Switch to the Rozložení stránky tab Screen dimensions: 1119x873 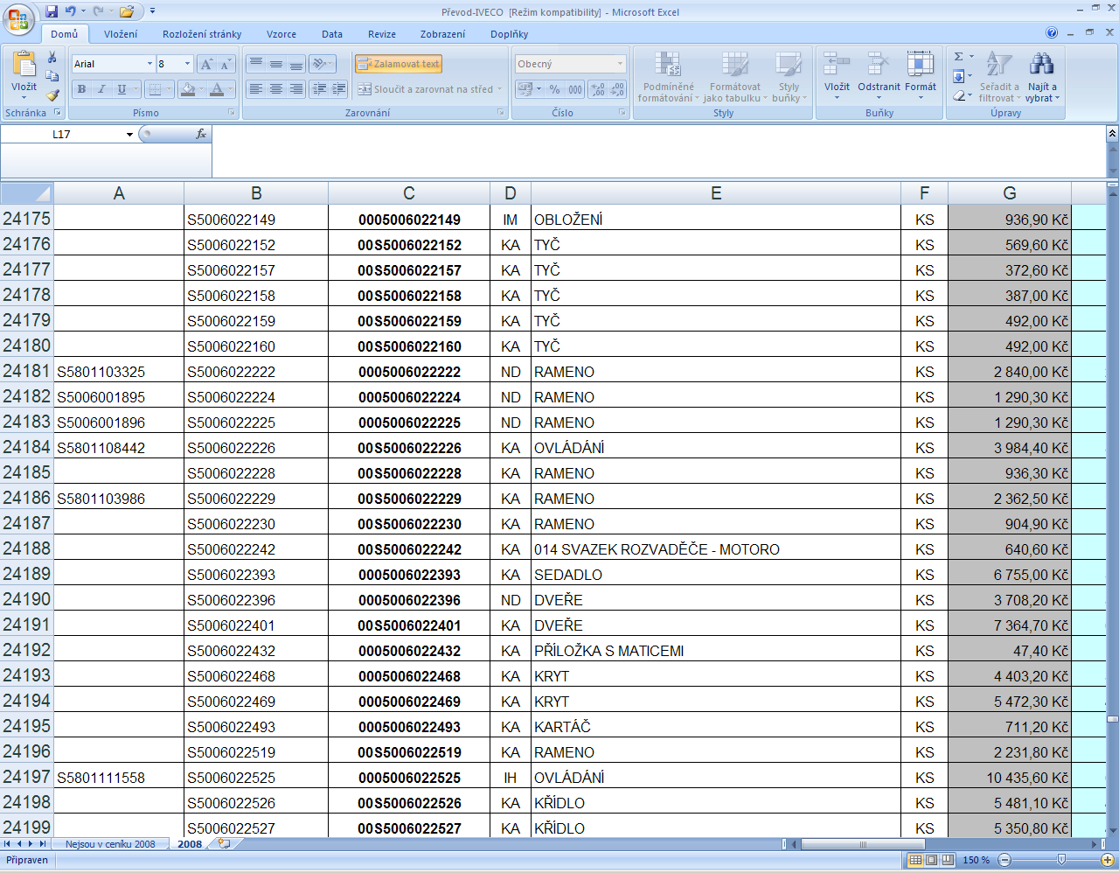point(202,34)
